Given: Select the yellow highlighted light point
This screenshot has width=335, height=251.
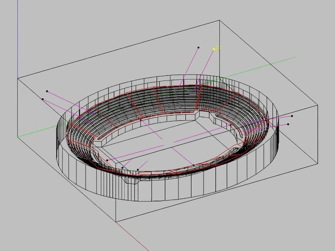Looking at the screenshot, I should (214, 49).
